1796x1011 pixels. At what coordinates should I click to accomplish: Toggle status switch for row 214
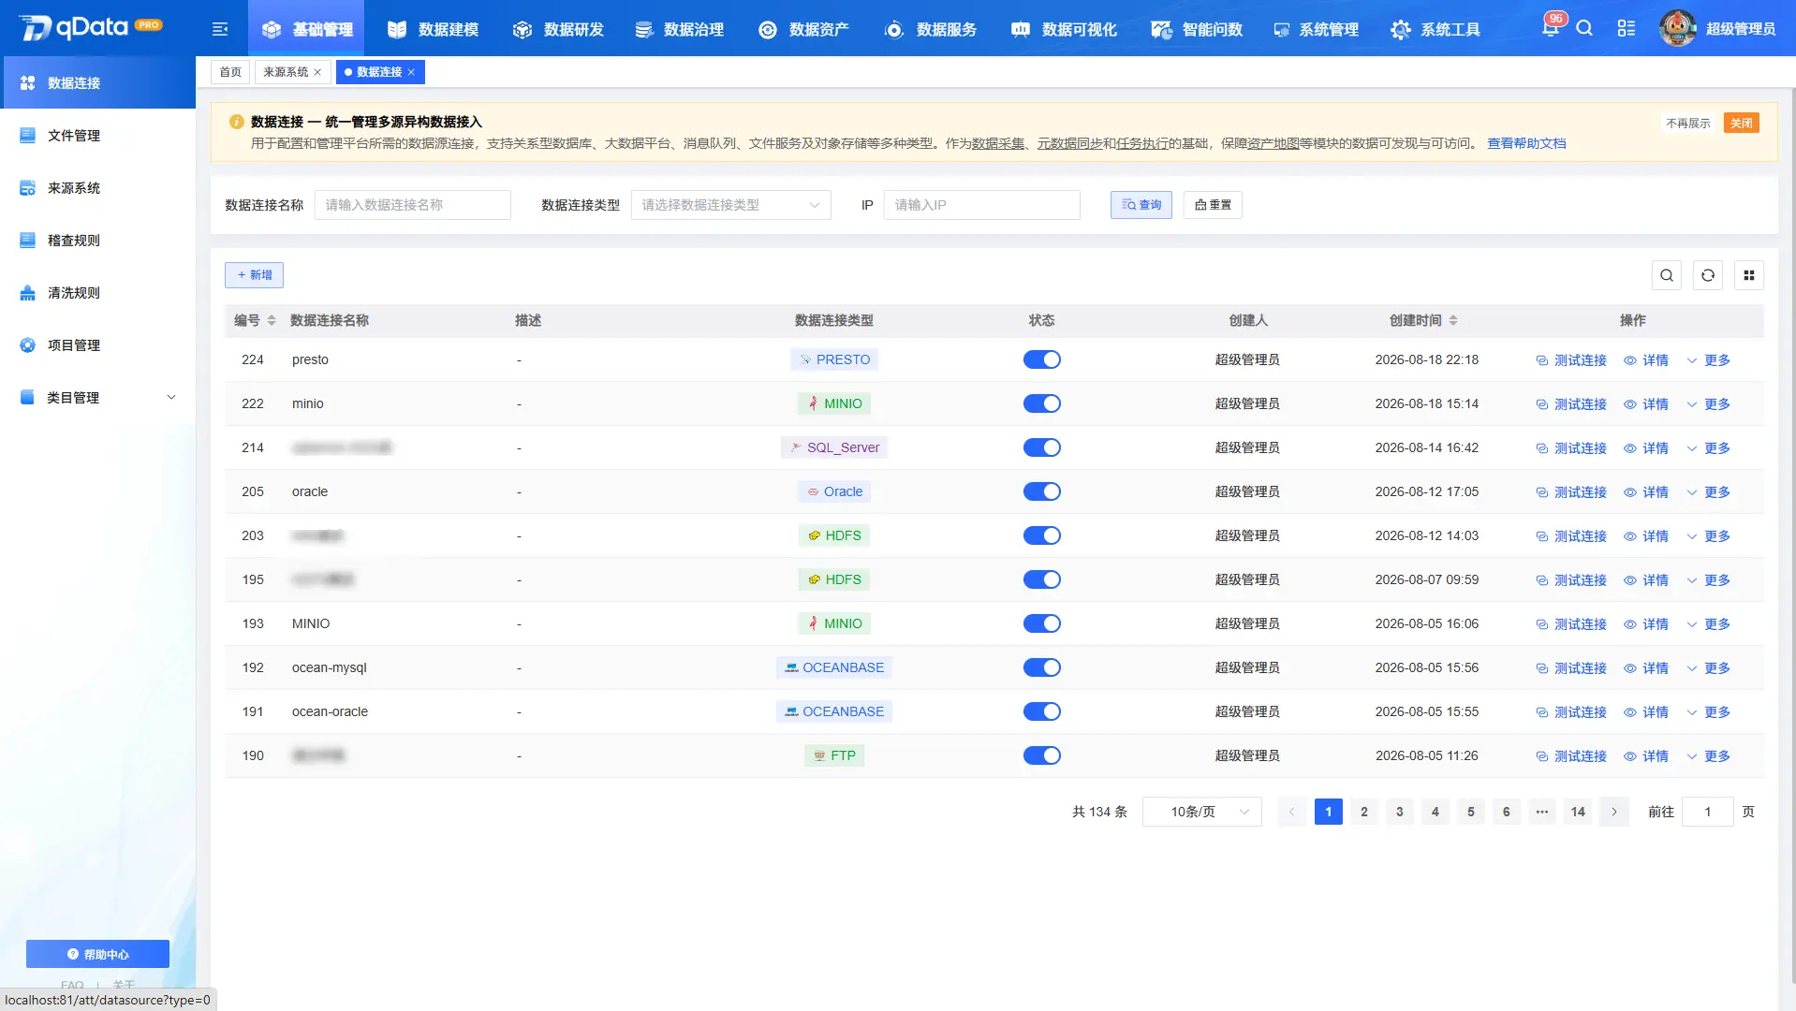pyautogui.click(x=1042, y=447)
